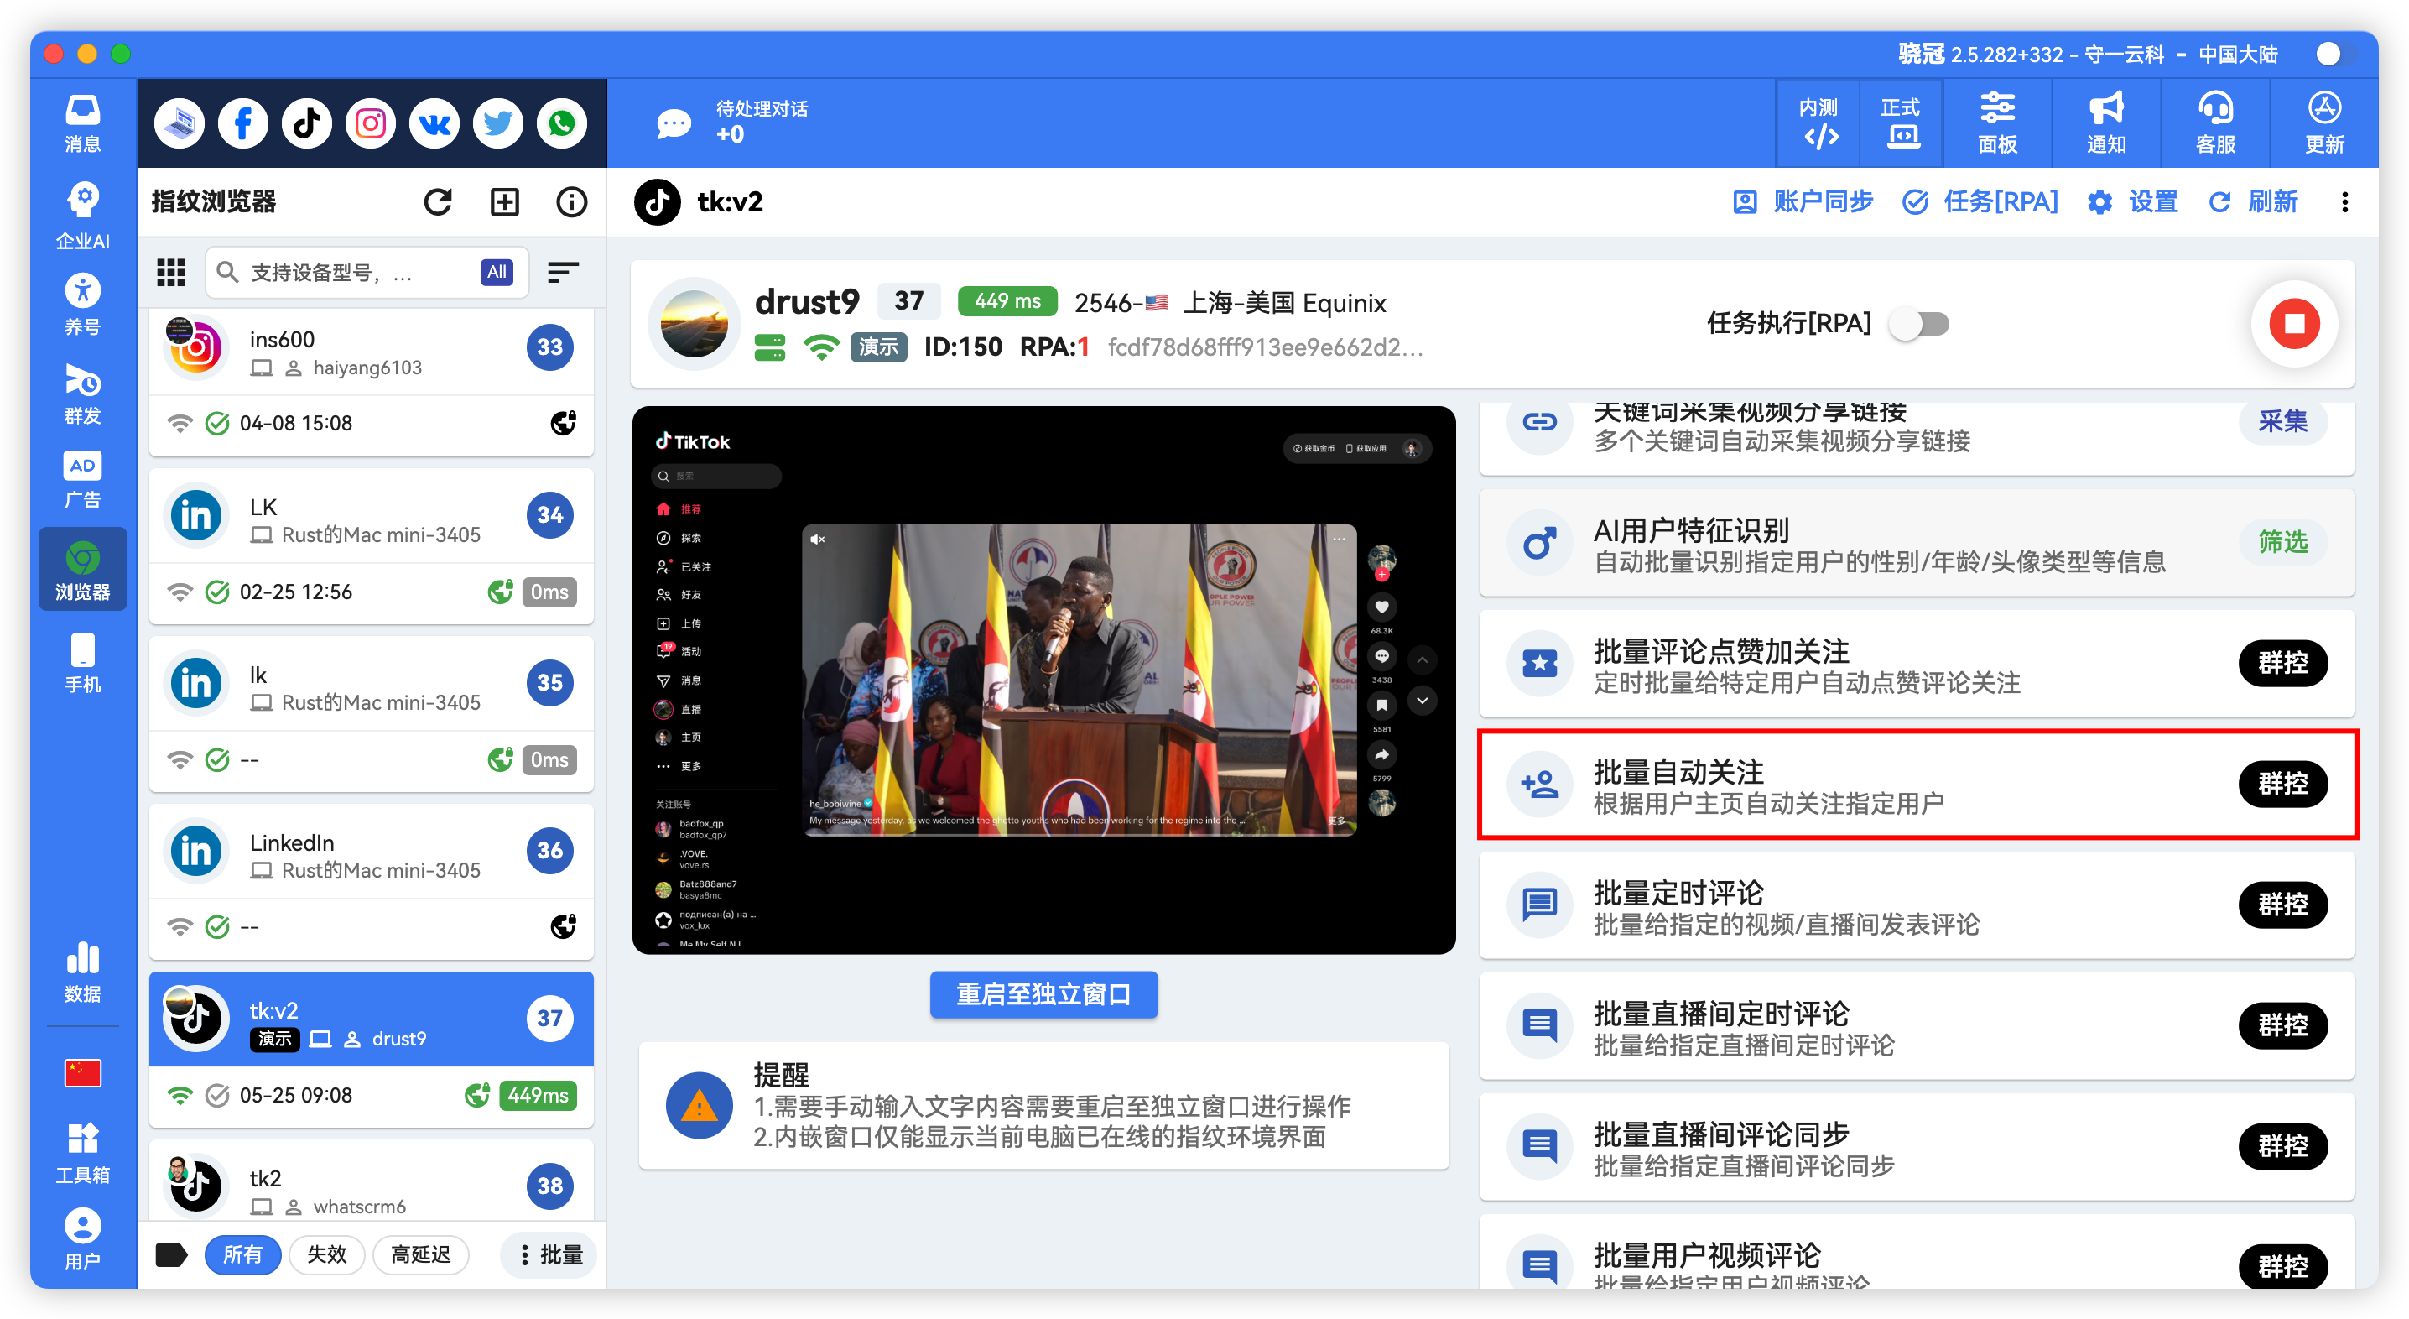Unmute the TikTok video speaker icon

coord(819,539)
